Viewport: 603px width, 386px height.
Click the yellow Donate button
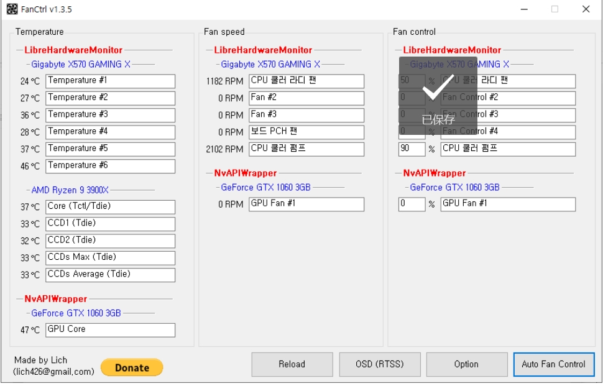coord(132,367)
